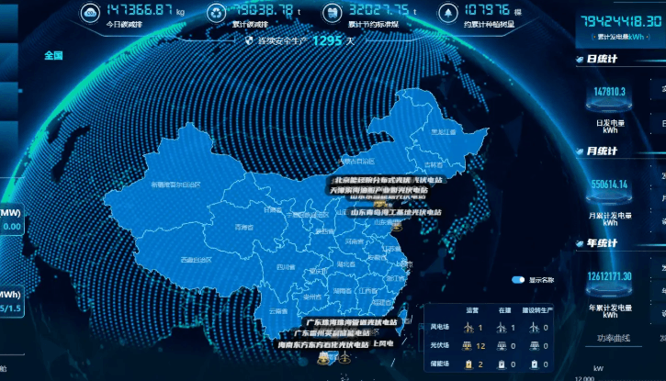Open the 广东珠海 PV station label
666x381 pixels.
tap(351, 322)
